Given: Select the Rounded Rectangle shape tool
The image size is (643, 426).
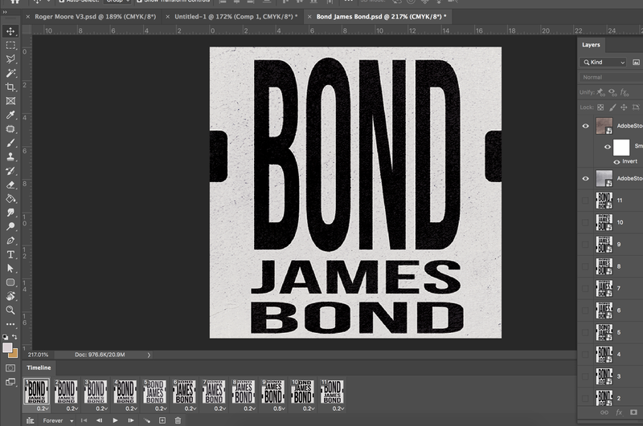Looking at the screenshot, I should (x=10, y=282).
